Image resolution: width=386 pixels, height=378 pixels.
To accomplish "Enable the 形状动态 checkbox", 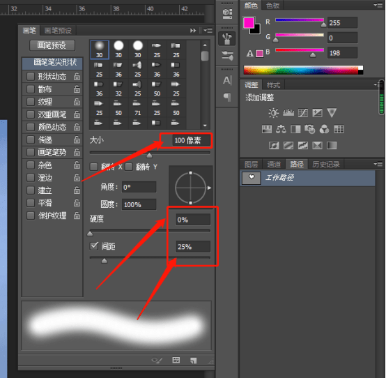I will 31,77.
